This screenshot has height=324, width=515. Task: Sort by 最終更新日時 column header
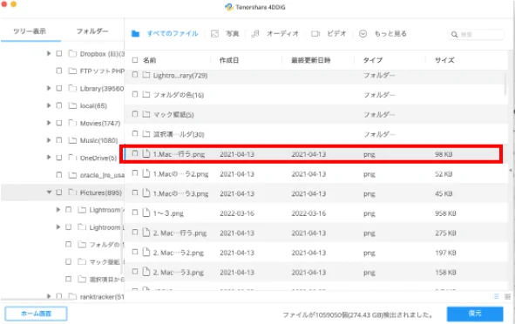311,60
